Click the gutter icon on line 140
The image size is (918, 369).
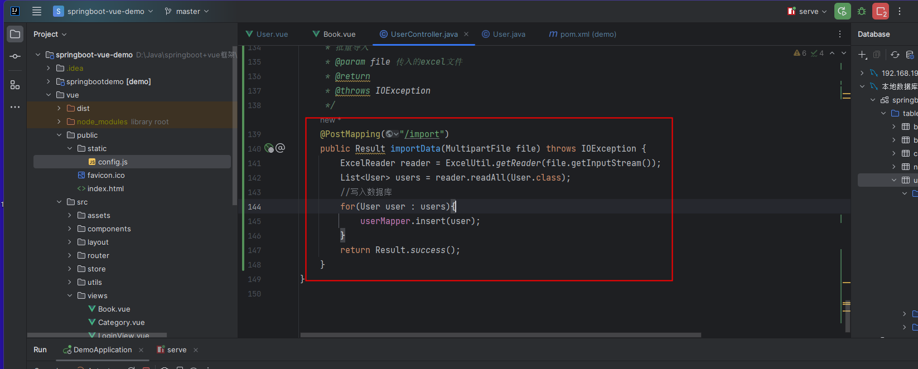[x=269, y=149]
